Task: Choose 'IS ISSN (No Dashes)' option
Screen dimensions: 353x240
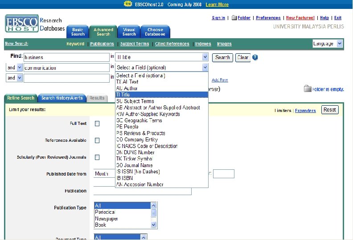Action: (x=161, y=172)
